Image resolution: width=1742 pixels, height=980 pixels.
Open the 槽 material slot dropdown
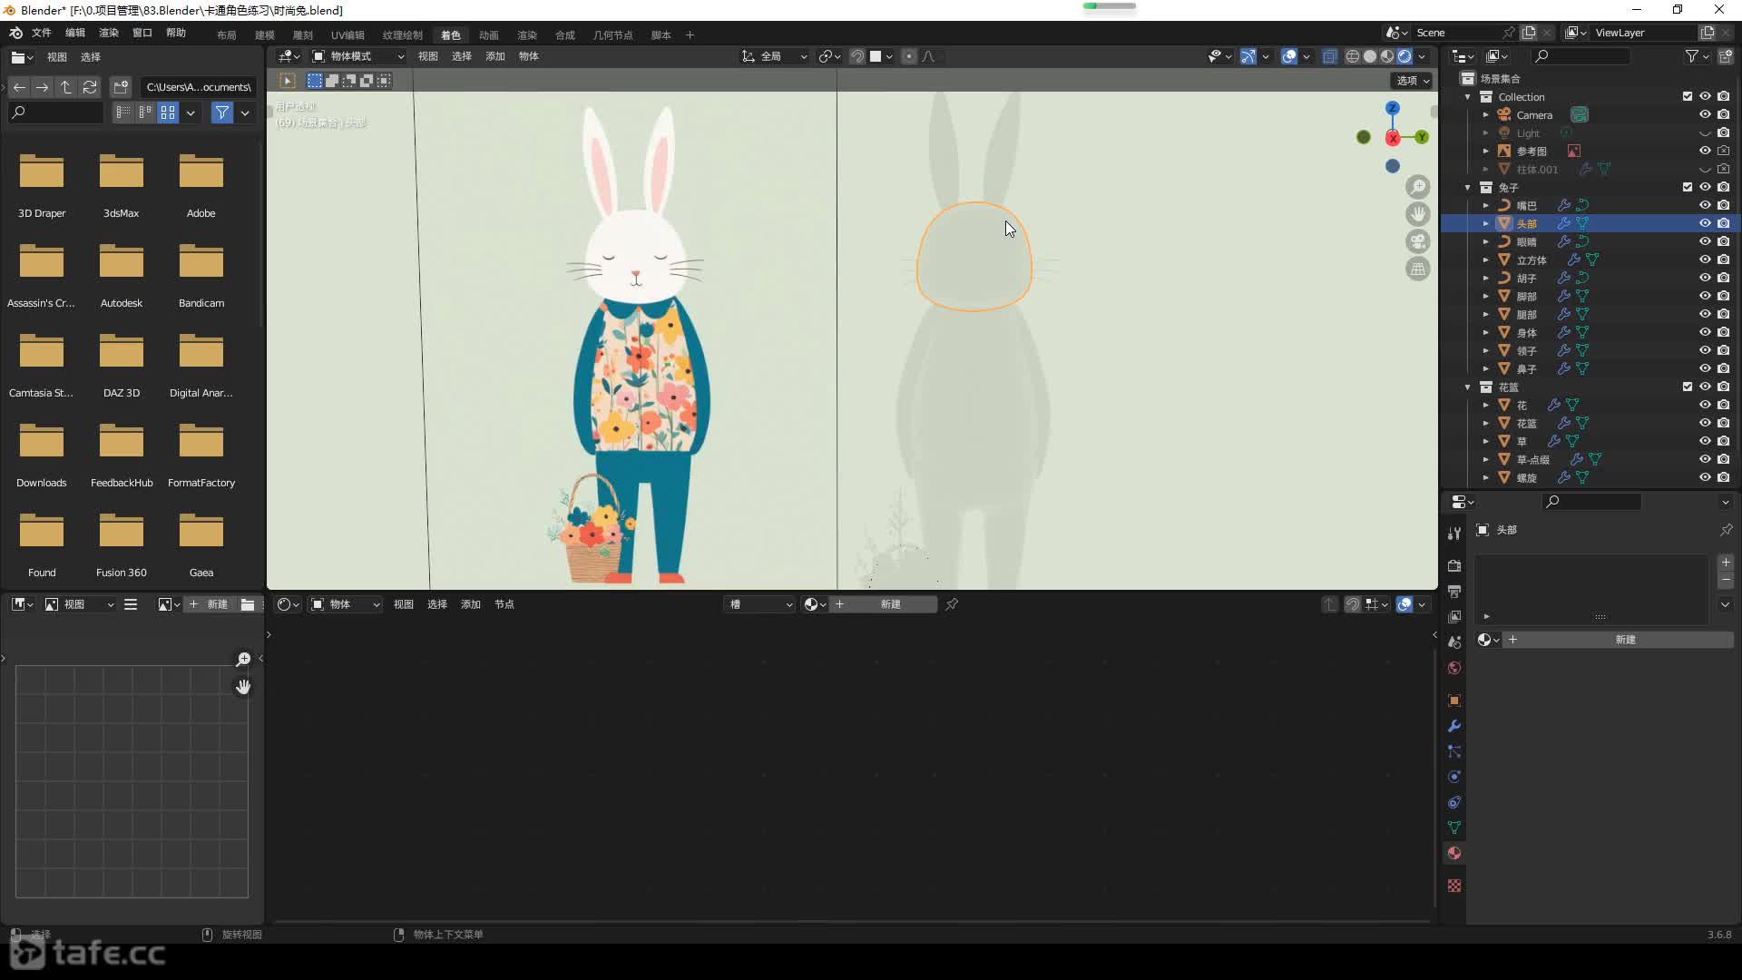(x=760, y=604)
